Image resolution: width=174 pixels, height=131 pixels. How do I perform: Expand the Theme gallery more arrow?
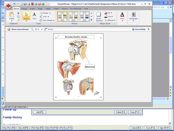click(92, 20)
